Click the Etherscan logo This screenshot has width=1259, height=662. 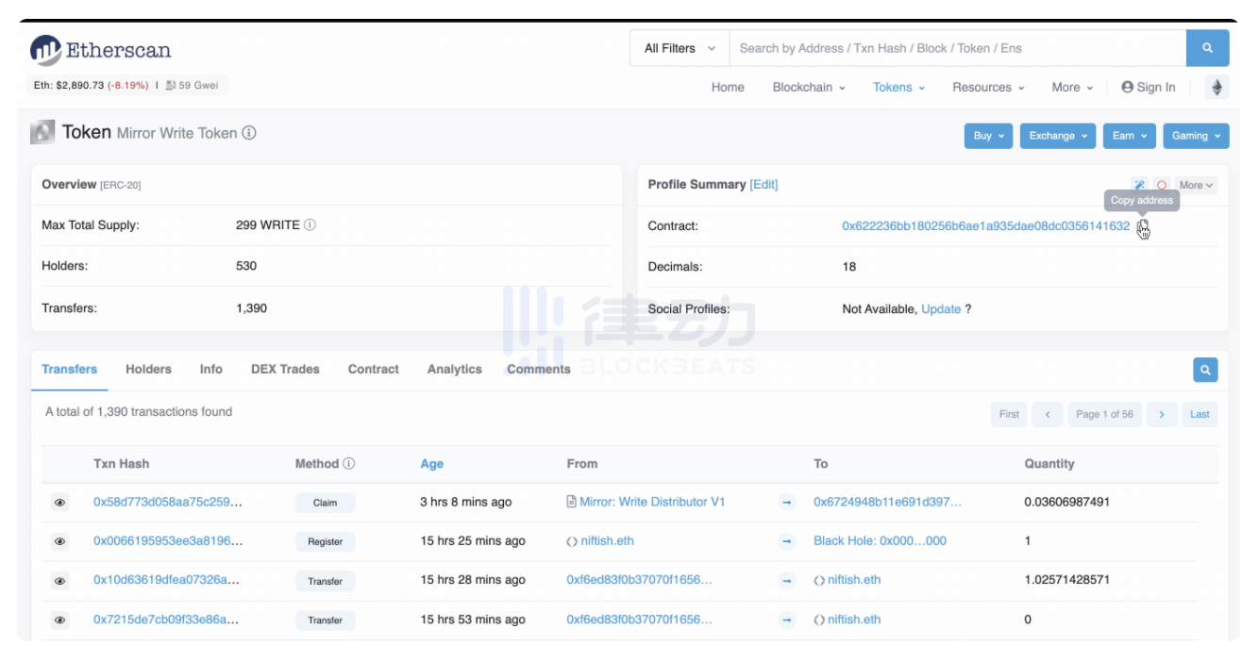click(x=100, y=50)
